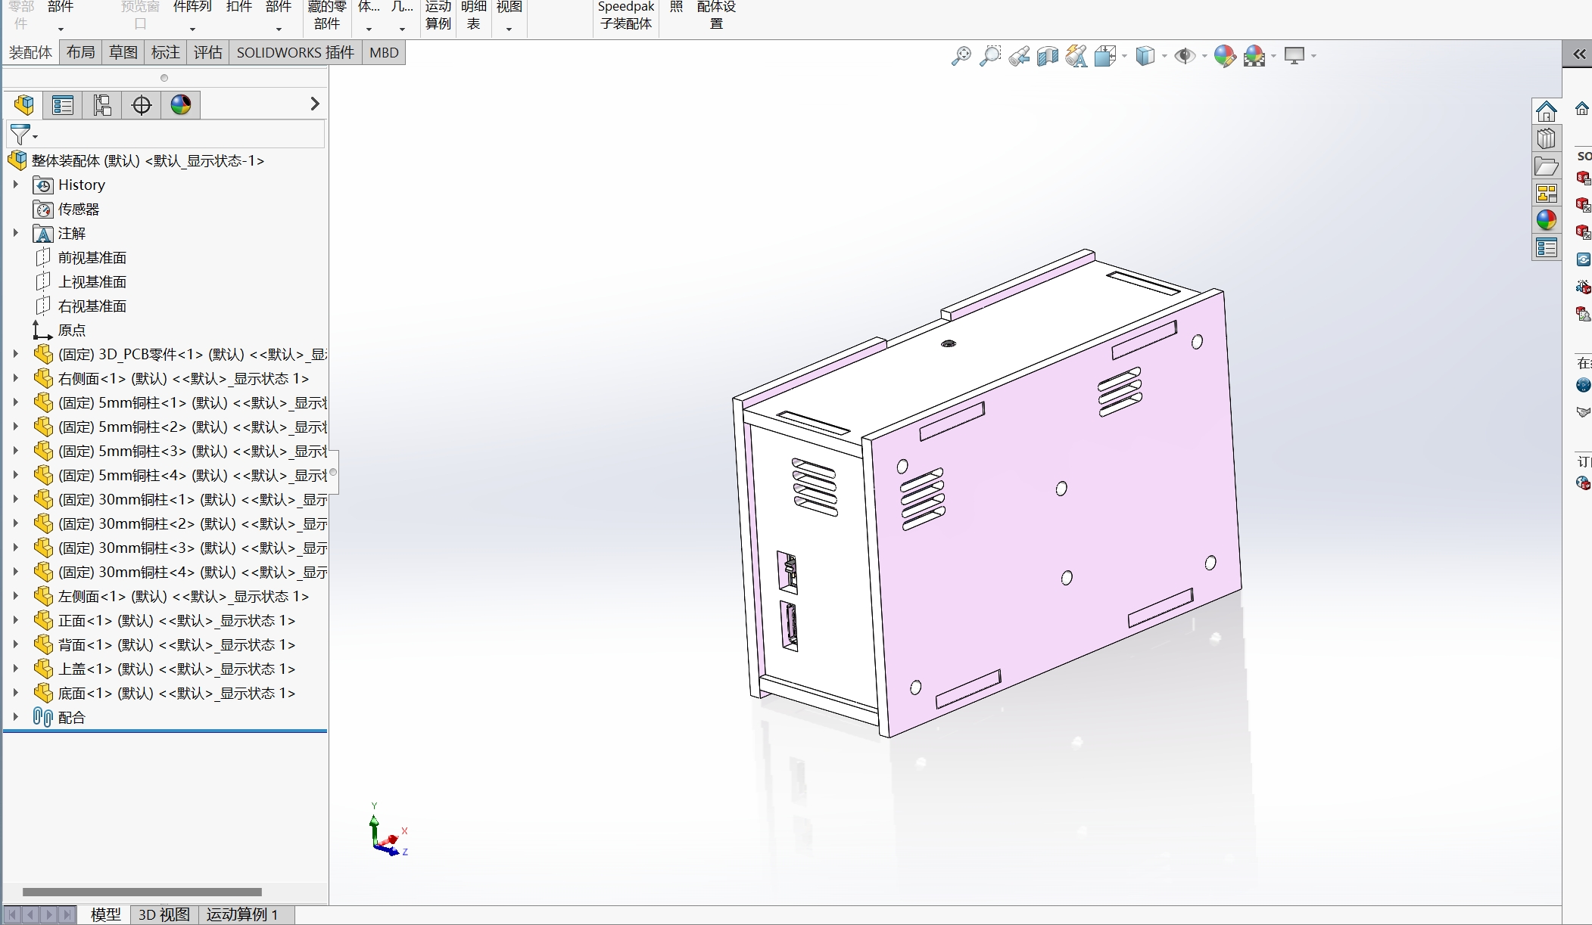Image resolution: width=1592 pixels, height=925 pixels.
Task: Click the Speedpak 子装配体 button
Action: 625,15
